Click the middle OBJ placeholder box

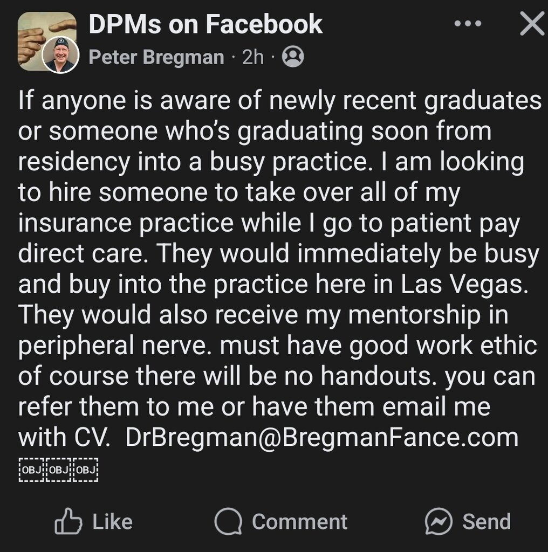pyautogui.click(x=59, y=470)
